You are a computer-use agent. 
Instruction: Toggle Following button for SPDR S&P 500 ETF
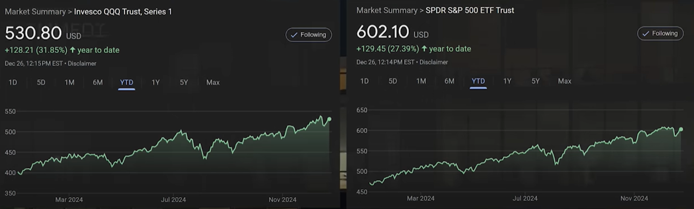point(660,33)
